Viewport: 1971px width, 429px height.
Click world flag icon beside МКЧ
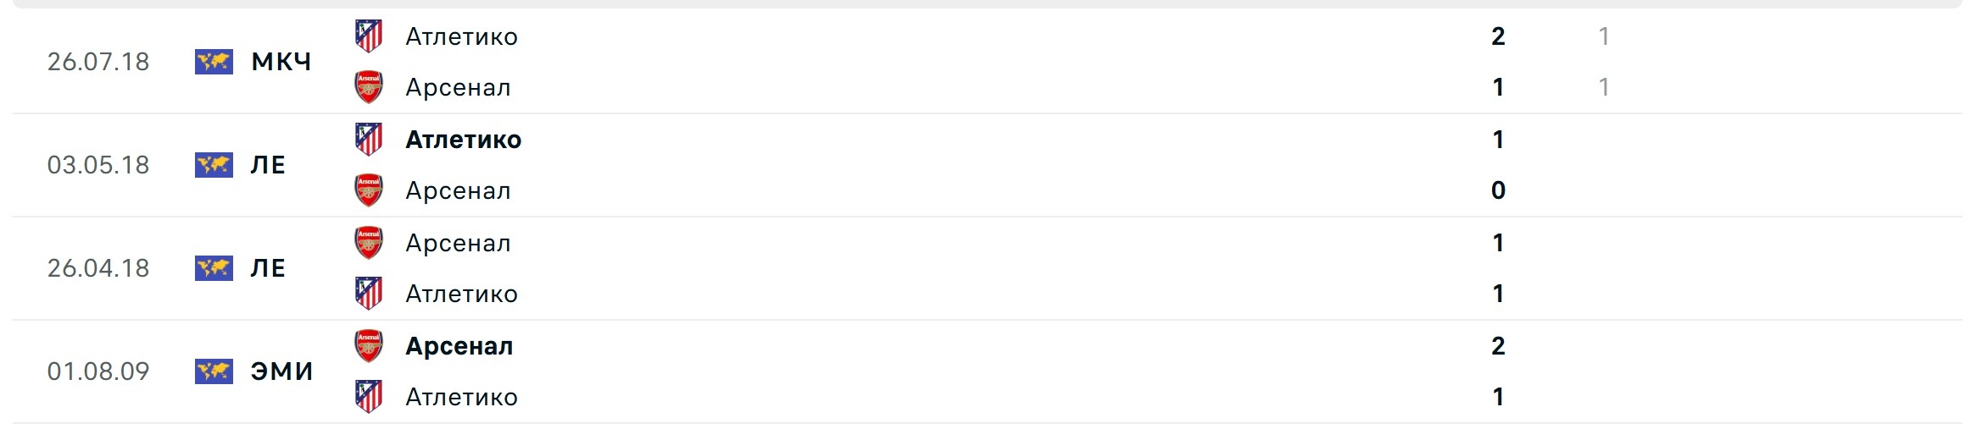tap(214, 62)
